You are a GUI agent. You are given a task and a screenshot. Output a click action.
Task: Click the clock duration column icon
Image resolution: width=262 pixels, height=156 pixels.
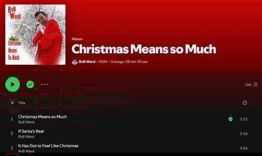[245, 103]
